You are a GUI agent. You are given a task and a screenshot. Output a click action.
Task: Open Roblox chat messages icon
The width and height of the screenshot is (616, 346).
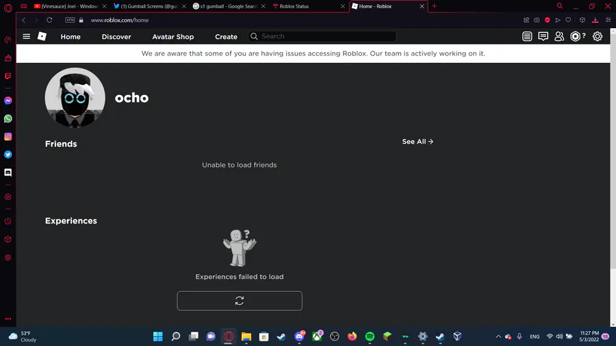(x=543, y=36)
